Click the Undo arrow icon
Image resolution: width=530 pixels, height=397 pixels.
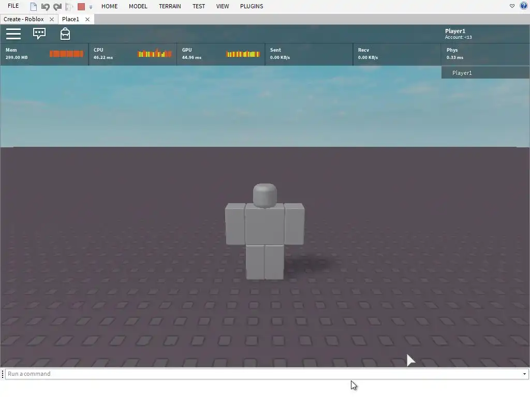pos(46,6)
